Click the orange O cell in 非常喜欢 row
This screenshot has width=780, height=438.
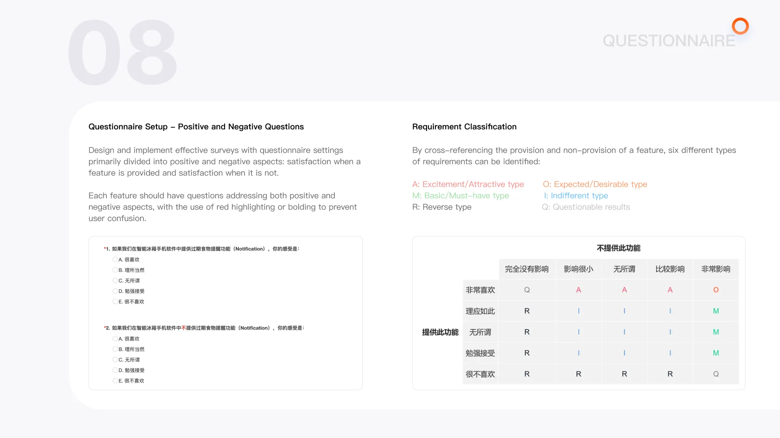(x=716, y=290)
